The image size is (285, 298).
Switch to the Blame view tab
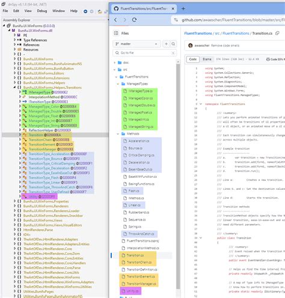tap(207, 59)
